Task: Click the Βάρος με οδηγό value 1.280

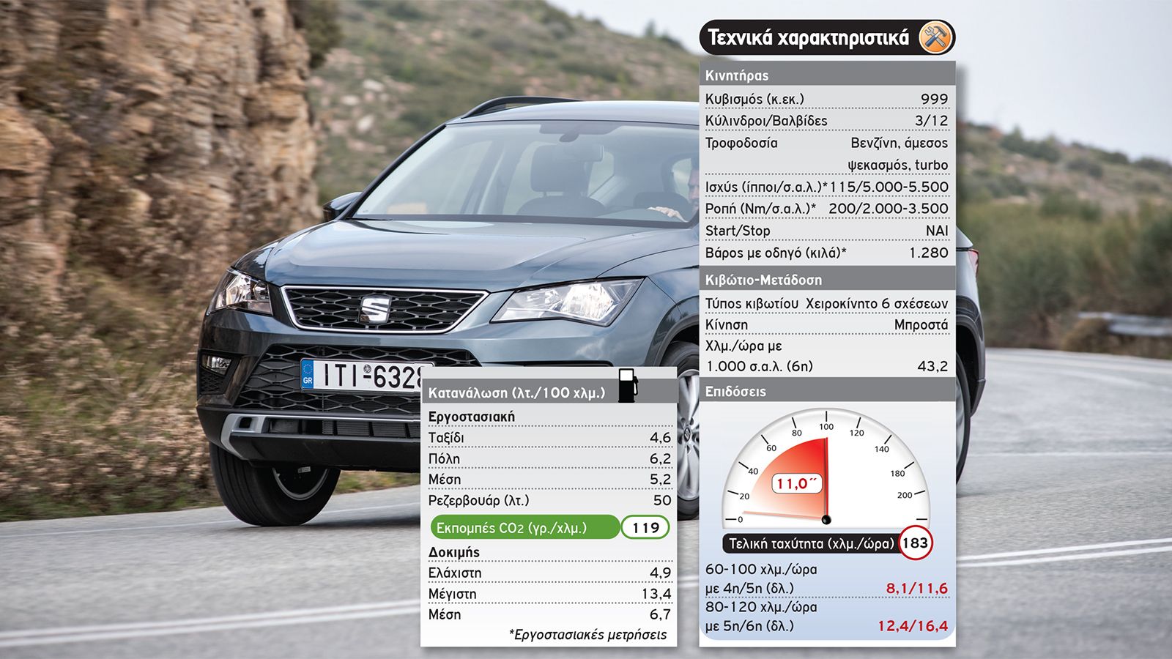Action: click(x=929, y=253)
